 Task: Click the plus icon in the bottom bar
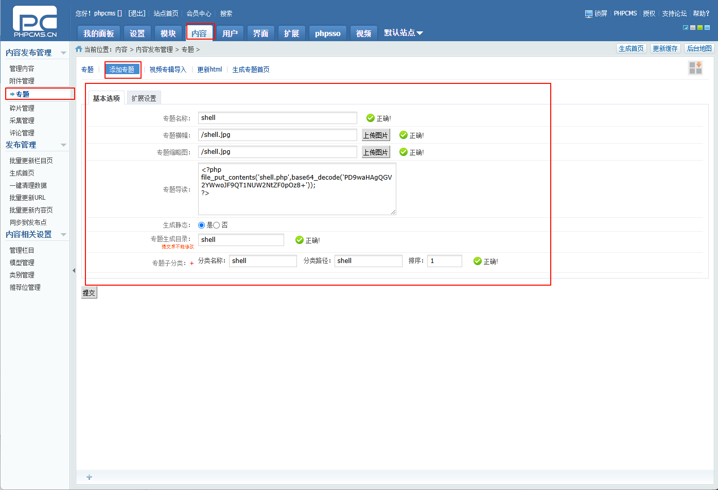tap(89, 477)
